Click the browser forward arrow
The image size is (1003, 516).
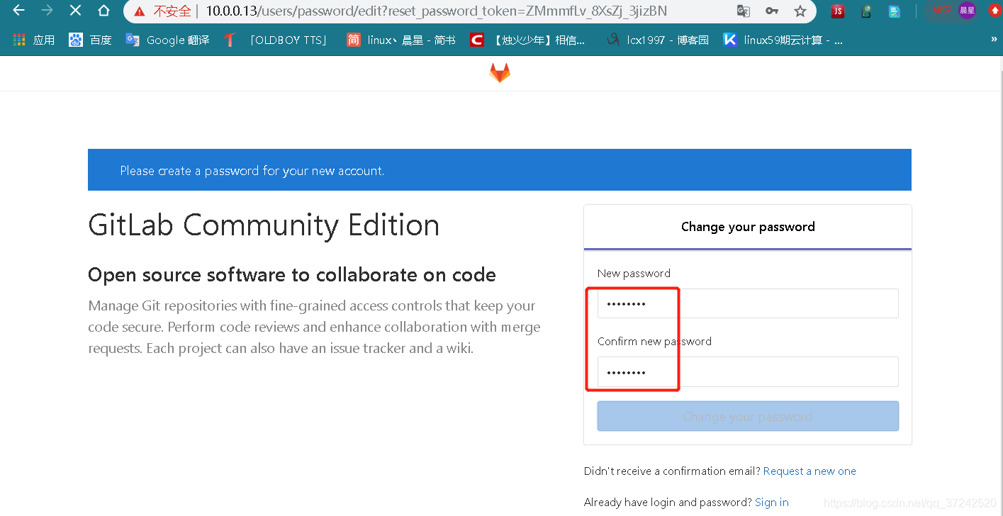pyautogui.click(x=47, y=11)
